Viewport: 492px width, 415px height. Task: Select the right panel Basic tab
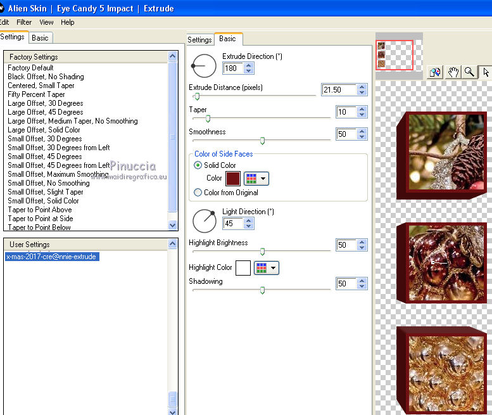[x=228, y=39]
